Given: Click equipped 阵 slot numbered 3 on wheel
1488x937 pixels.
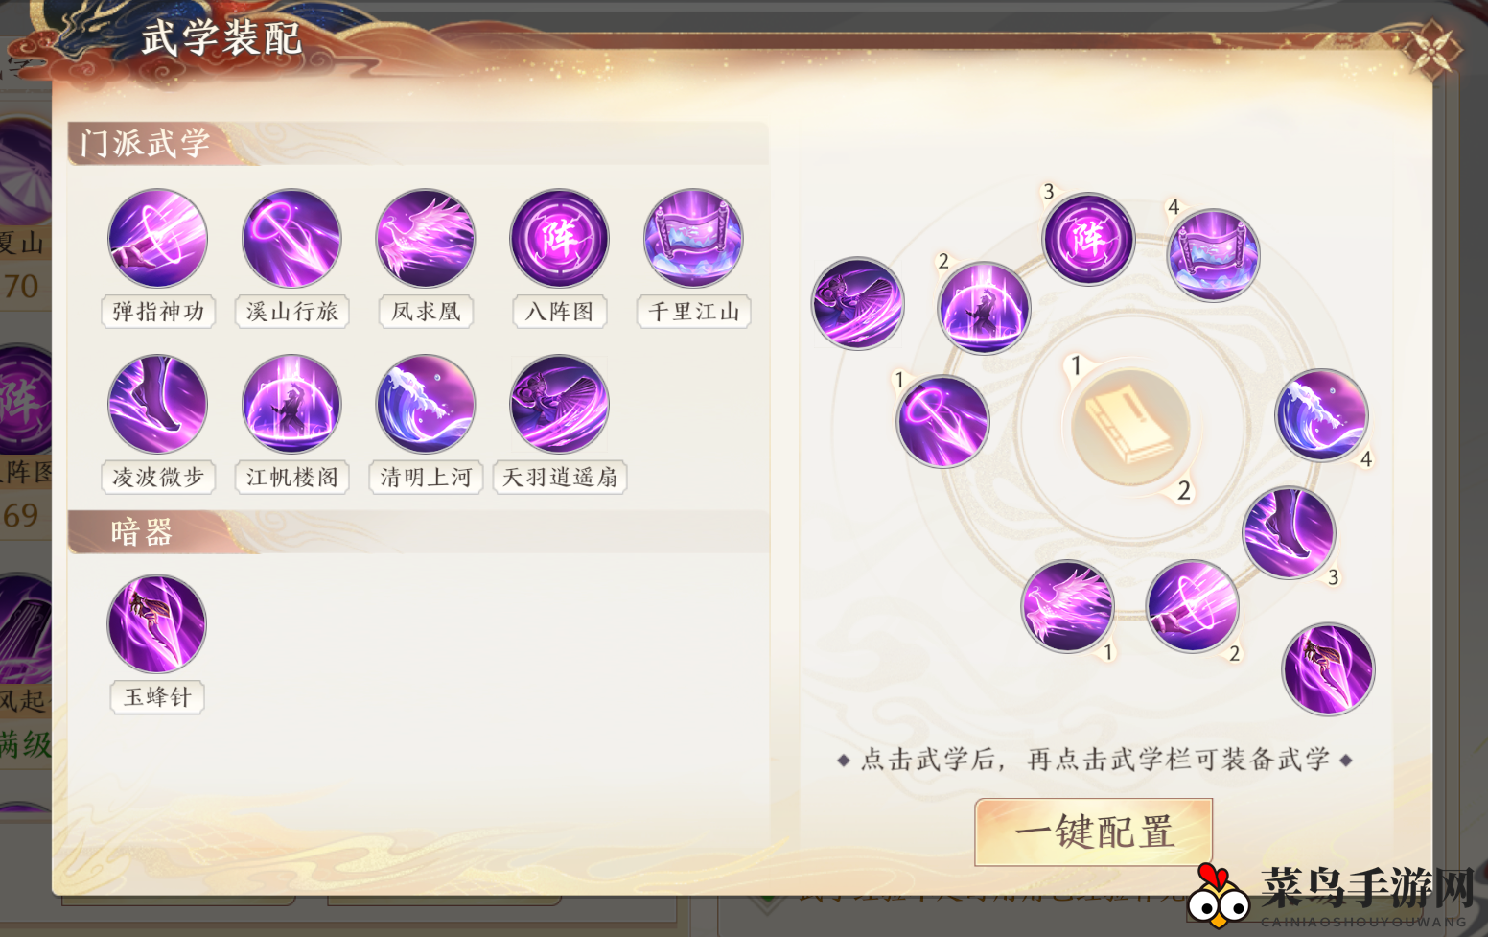Looking at the screenshot, I should point(1088,238).
